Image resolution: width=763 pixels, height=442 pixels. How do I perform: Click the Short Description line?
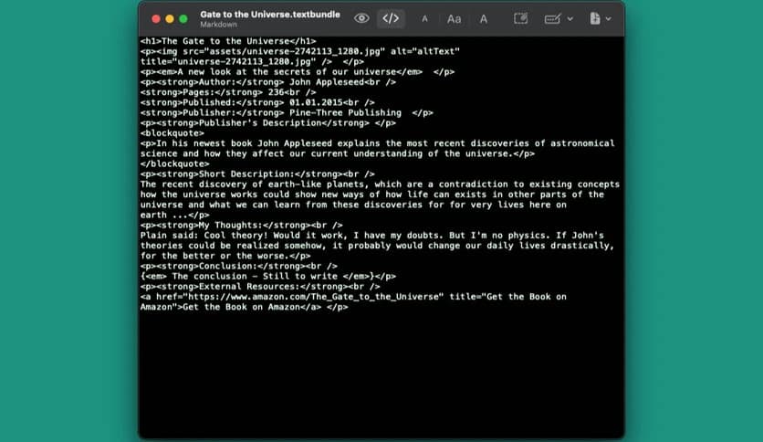pos(257,174)
